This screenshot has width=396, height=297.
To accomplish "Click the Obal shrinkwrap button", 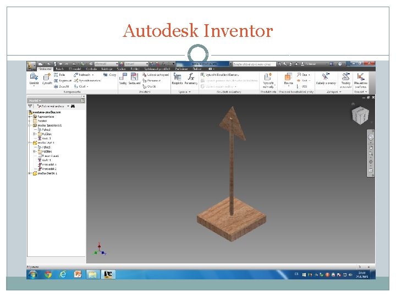I will 81,86.
